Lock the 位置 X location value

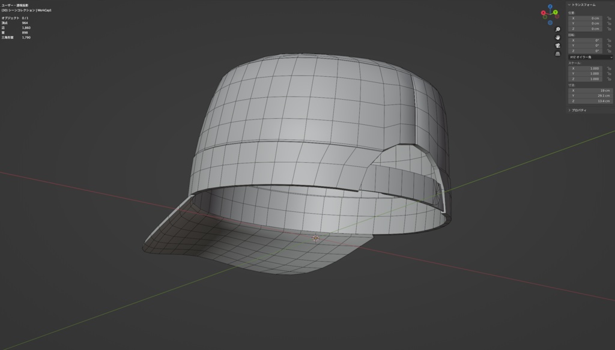pyautogui.click(x=609, y=18)
